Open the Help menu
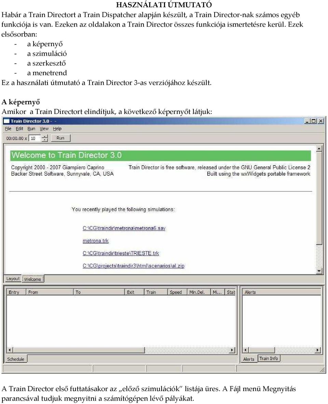 coord(57,129)
